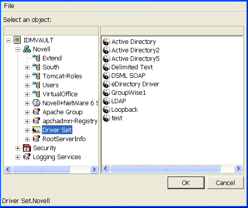The height and width of the screenshot is (208, 248).
Task: Collapse the IDMVAULT tree node
Action: click(x=8, y=40)
